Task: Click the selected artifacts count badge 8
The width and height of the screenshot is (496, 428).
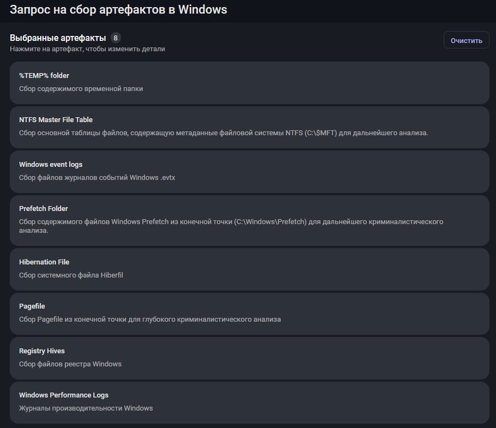Action: point(115,38)
